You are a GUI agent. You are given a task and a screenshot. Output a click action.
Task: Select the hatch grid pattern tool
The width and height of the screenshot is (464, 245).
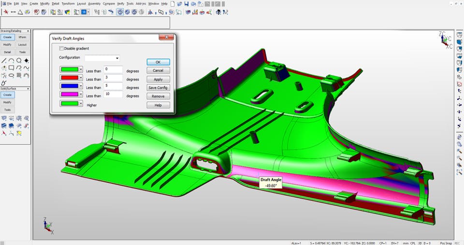pos(19,75)
